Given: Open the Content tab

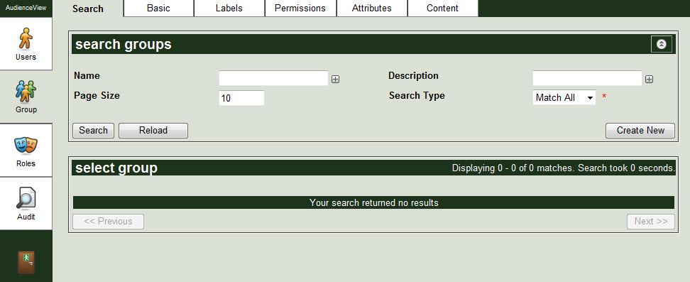Looking at the screenshot, I should [443, 9].
